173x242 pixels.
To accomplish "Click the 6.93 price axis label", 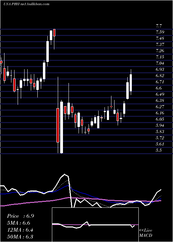I will 160,69.
